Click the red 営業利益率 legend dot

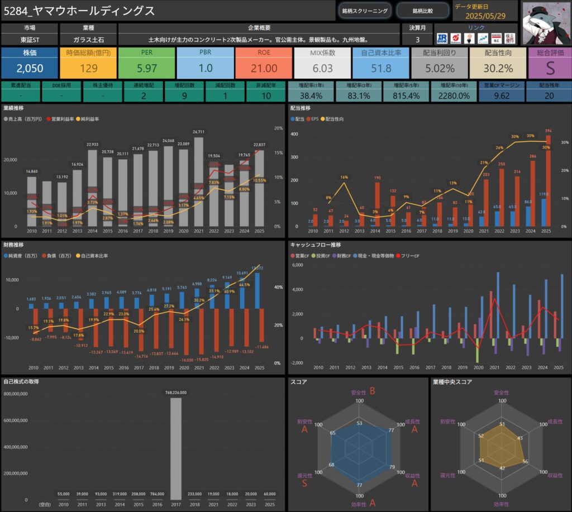[49, 119]
